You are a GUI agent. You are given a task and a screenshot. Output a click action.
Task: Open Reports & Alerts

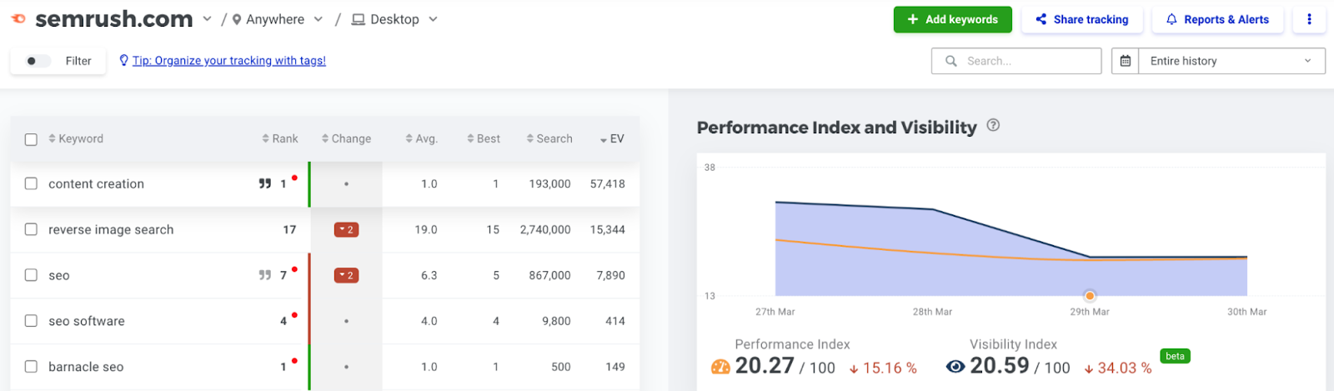click(x=1217, y=19)
